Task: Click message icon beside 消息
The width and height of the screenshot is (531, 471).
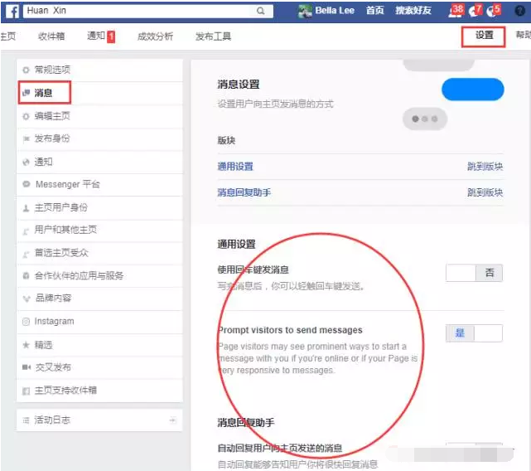Action: 26,93
